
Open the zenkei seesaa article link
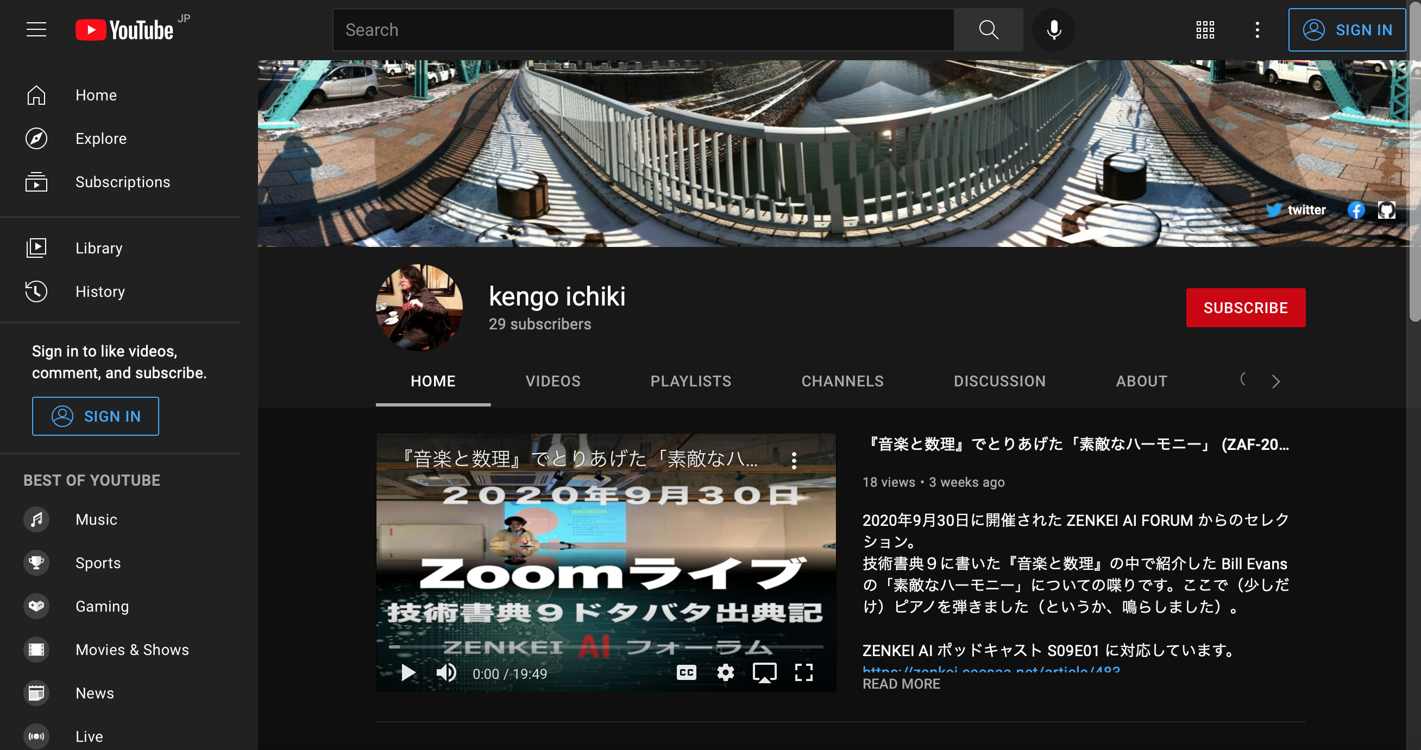coord(991,670)
